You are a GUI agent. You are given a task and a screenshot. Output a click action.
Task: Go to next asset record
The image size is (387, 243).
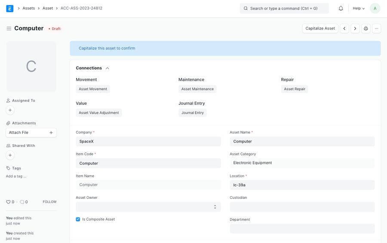[x=355, y=29]
